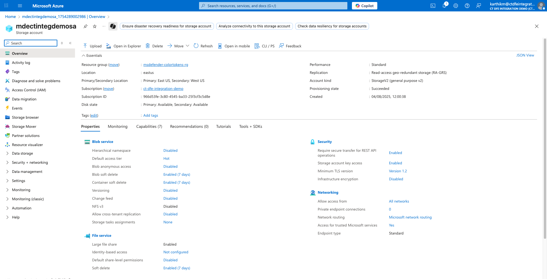
Task: Open the notifications bell
Action: point(444,6)
